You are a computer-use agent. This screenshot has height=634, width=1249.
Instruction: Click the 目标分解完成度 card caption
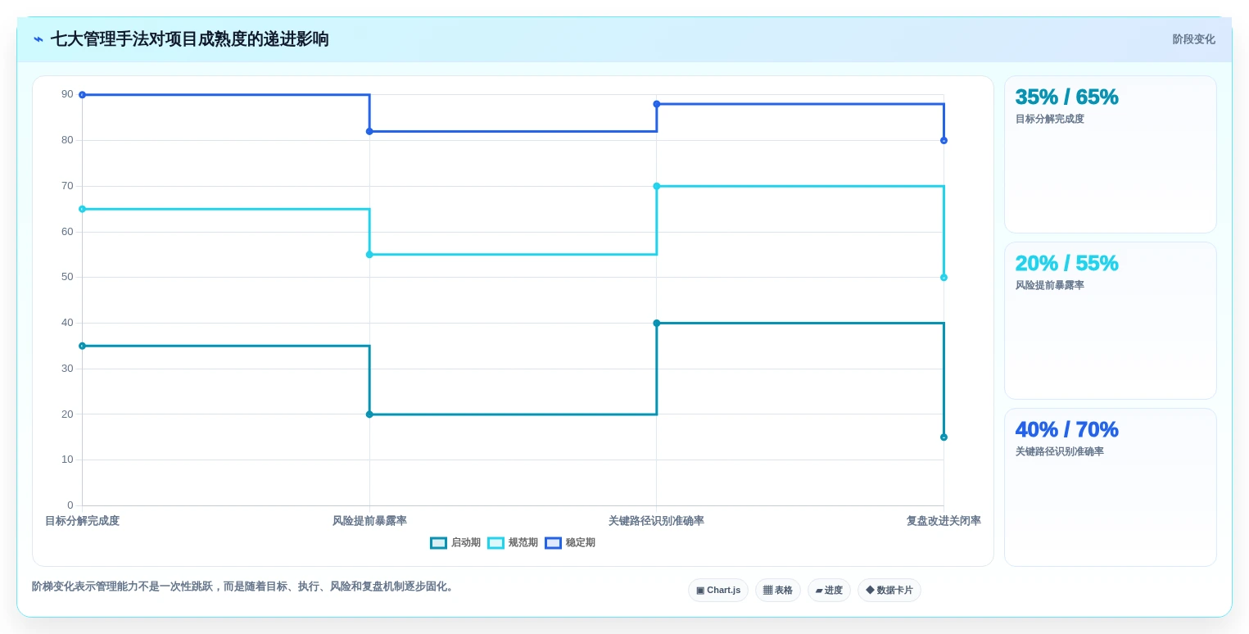pyautogui.click(x=1049, y=119)
